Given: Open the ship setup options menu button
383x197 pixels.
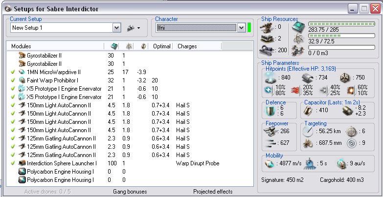Looking at the screenshot, I should [134, 28].
